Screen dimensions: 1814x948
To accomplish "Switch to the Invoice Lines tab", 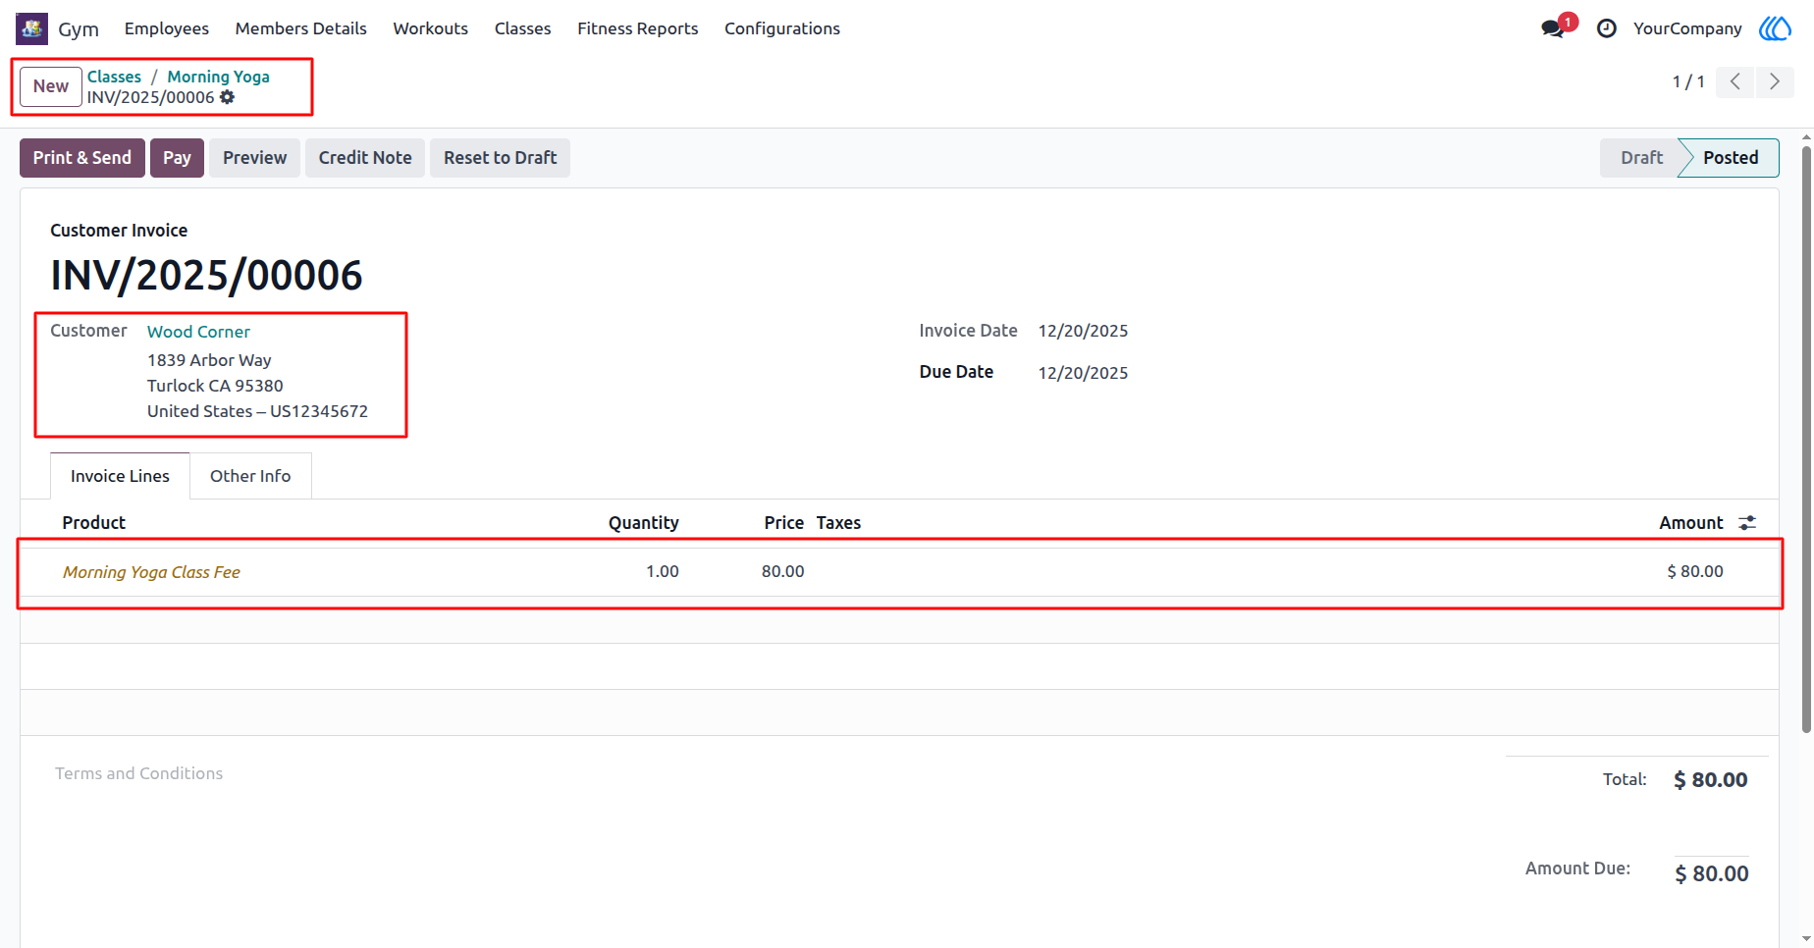I will 120,476.
